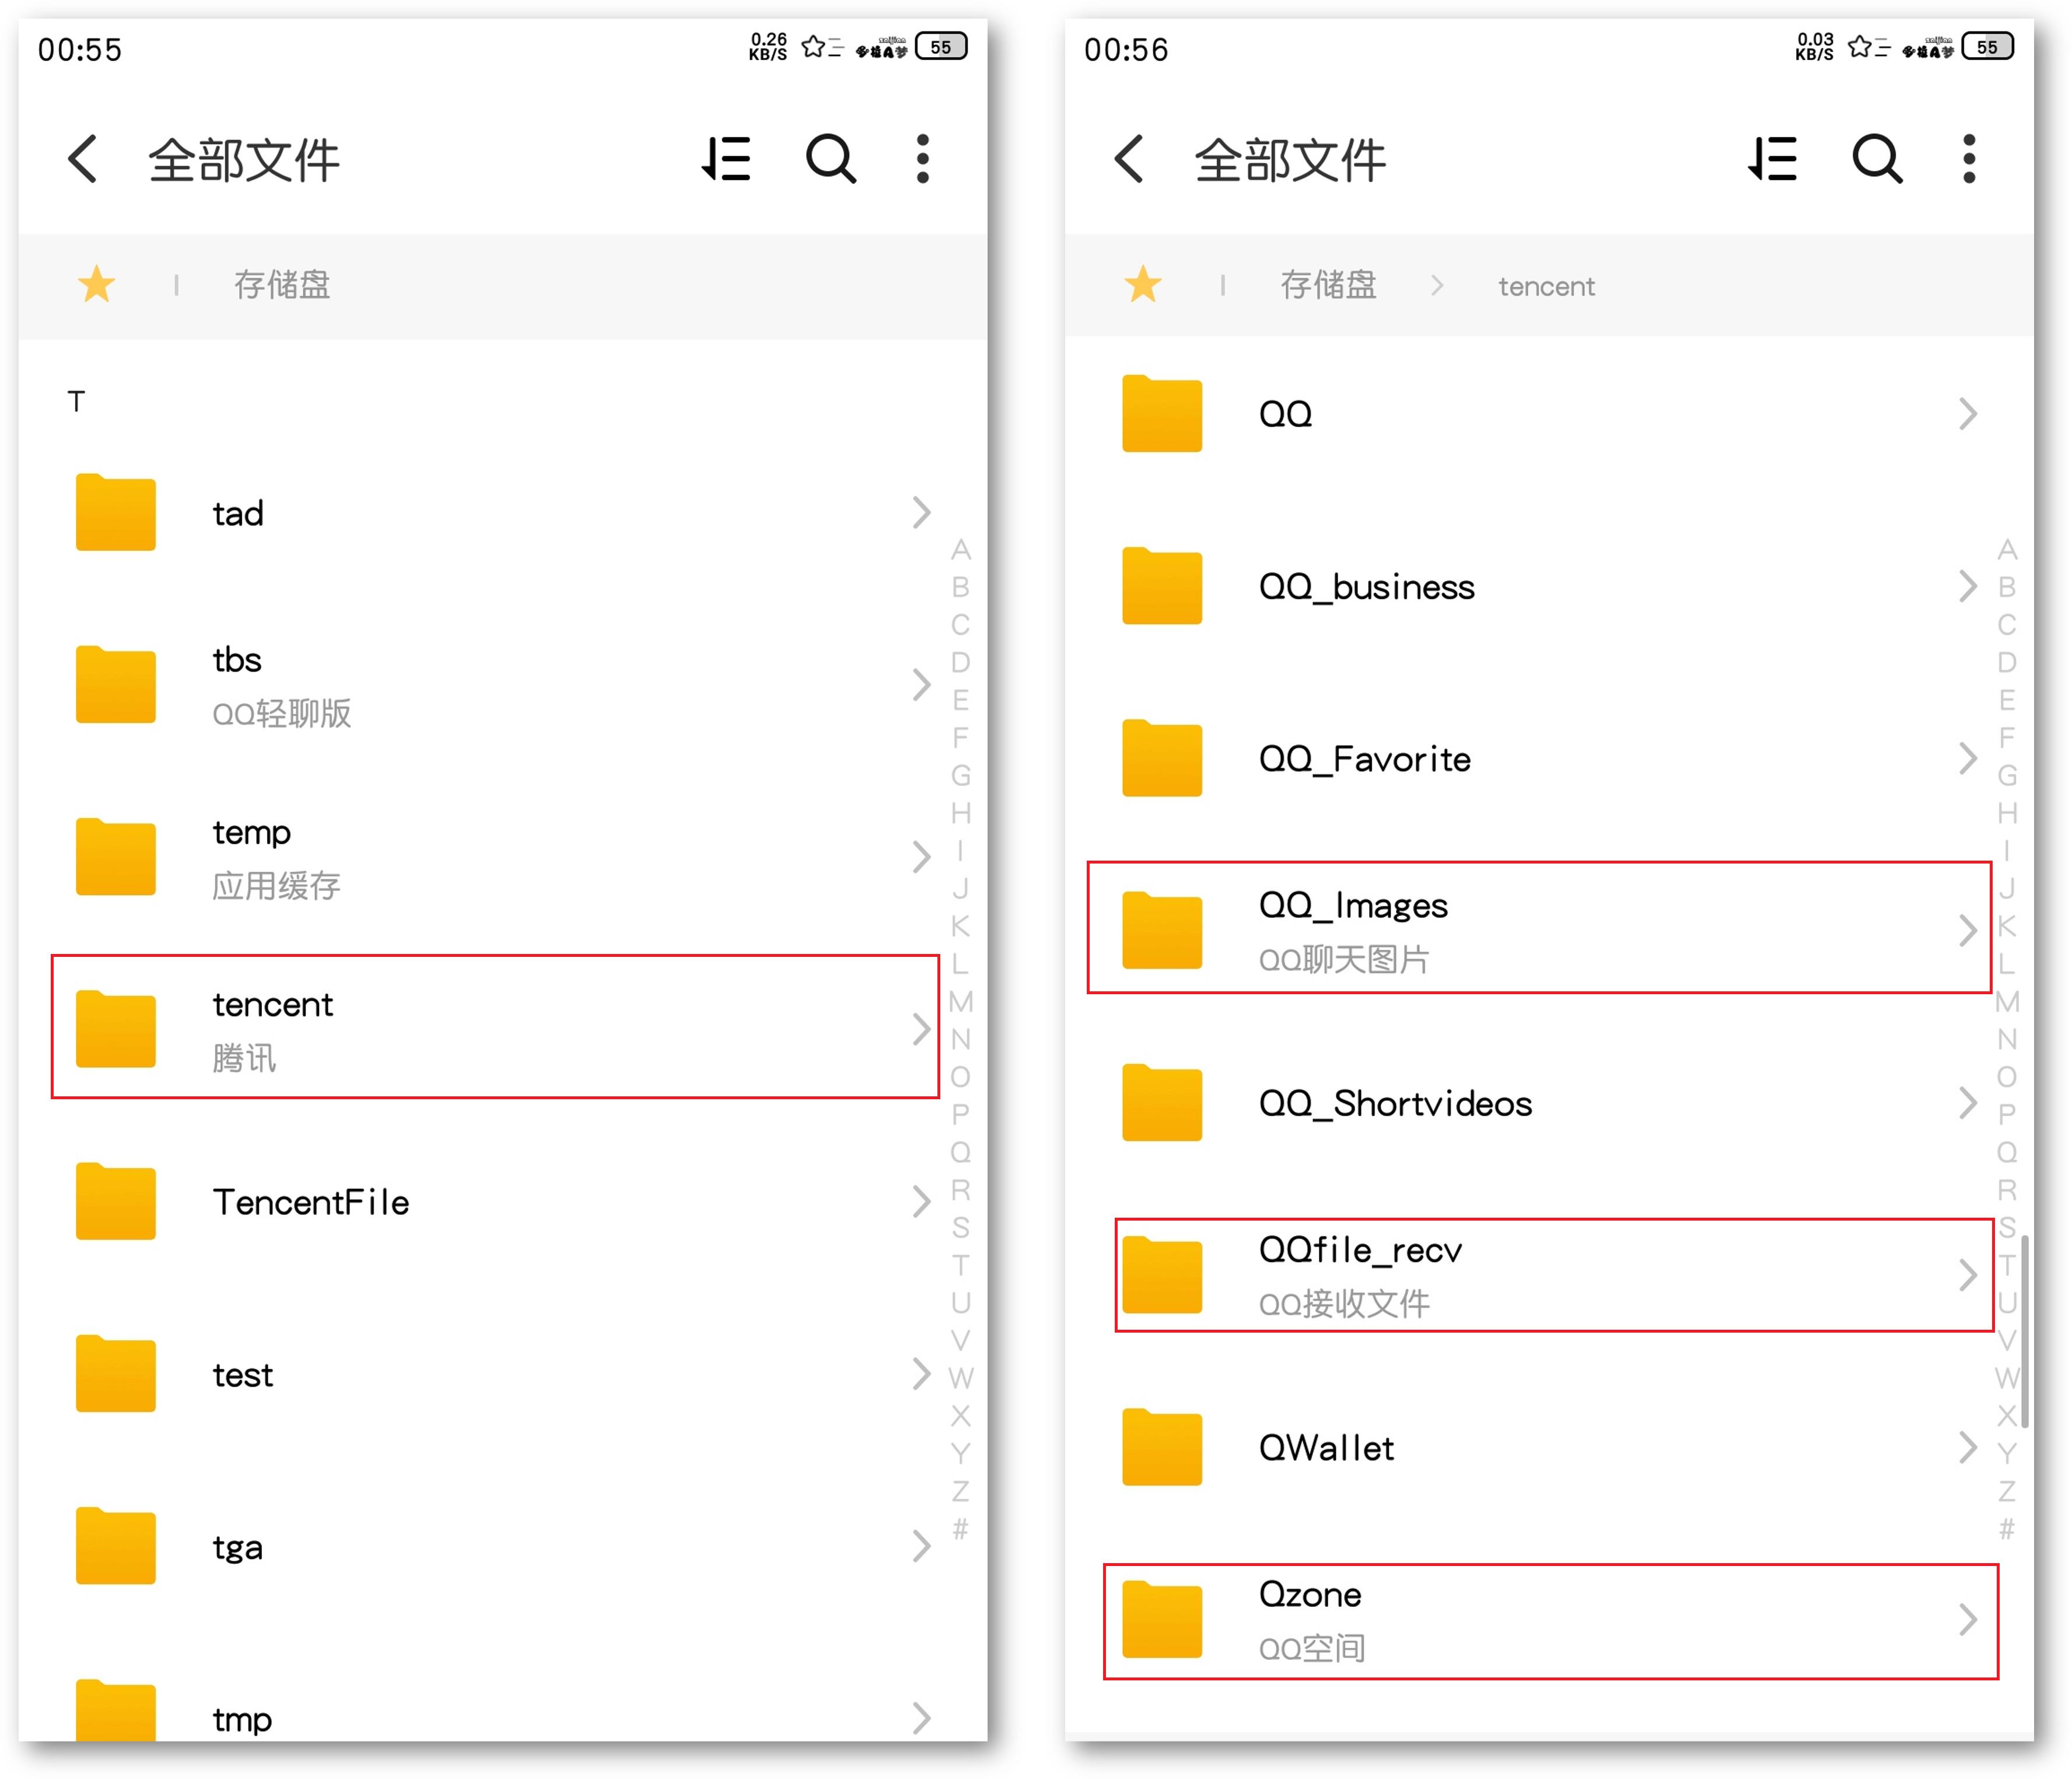This screenshot has height=1779, width=2072.
Task: Tap favorites star in right breadcrumb bar
Action: (1142, 284)
